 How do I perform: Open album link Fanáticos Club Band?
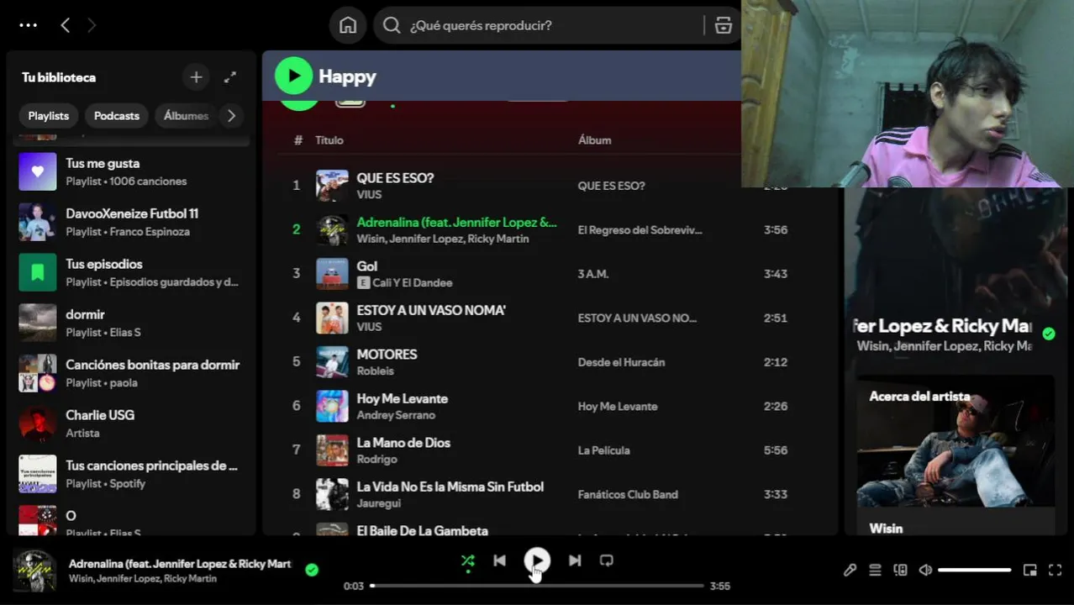coord(628,494)
